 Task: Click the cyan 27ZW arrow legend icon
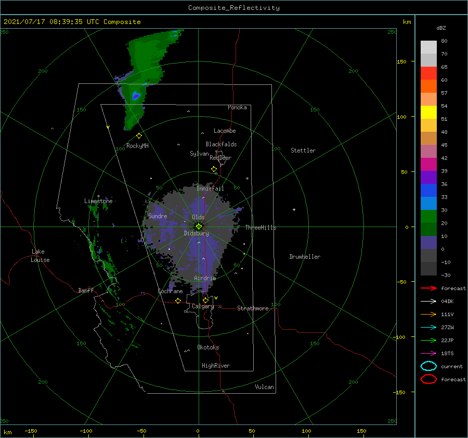pyautogui.click(x=428, y=328)
